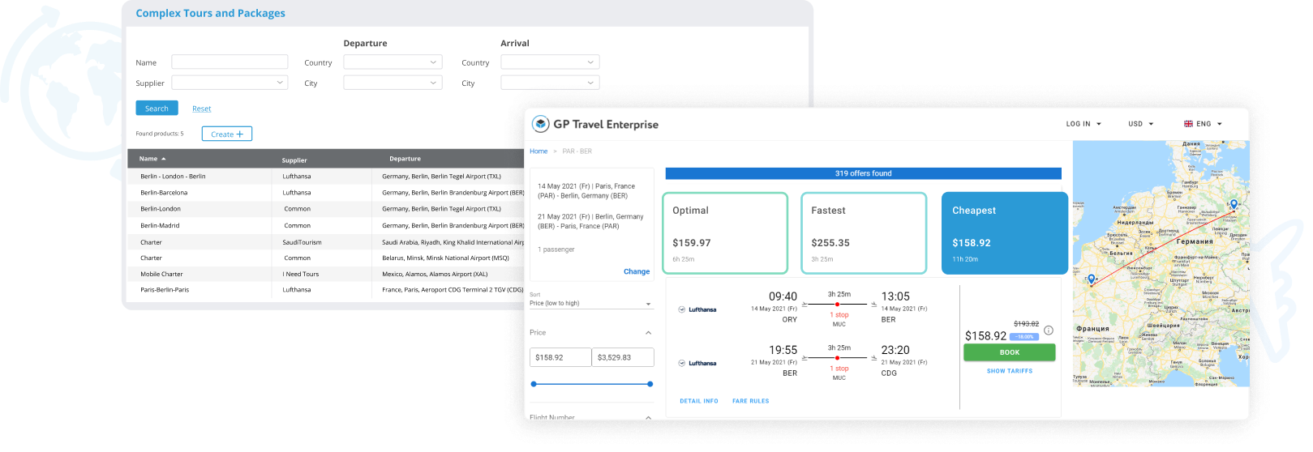Open the ENG language dropdown
Viewport: 1313px width, 452px height.
[x=1204, y=124]
